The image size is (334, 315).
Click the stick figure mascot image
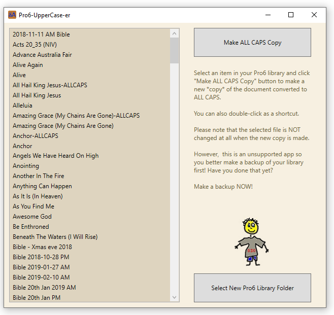click(252, 242)
